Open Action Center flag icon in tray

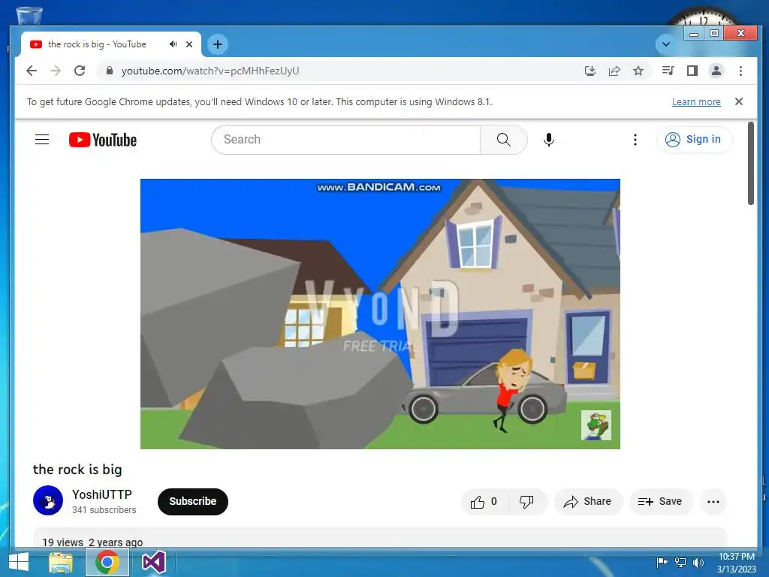click(662, 562)
